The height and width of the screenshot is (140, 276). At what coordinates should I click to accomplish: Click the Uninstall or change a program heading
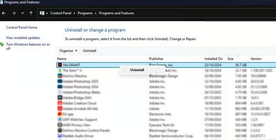(95, 30)
